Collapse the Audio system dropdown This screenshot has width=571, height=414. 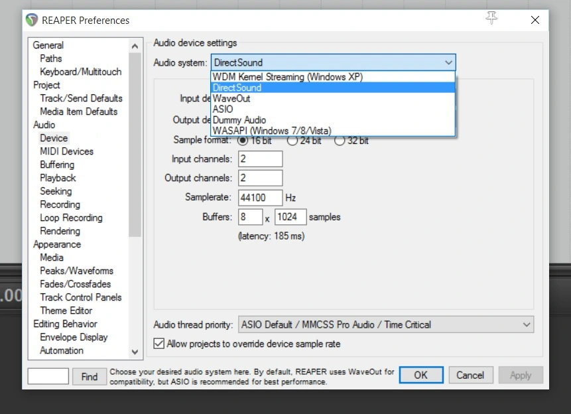[448, 62]
